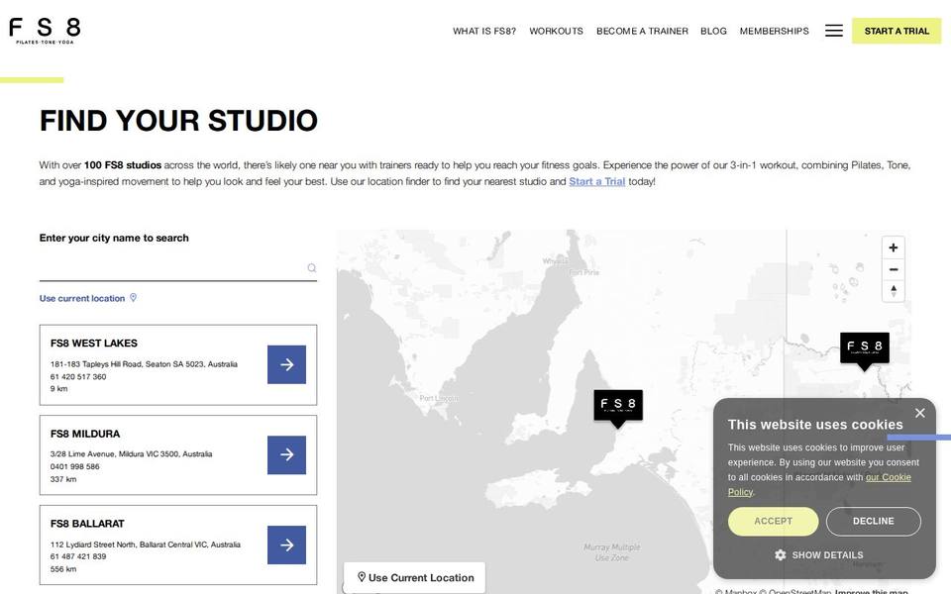
Task: Open FS8 Mildura arrow button
Action: point(286,454)
